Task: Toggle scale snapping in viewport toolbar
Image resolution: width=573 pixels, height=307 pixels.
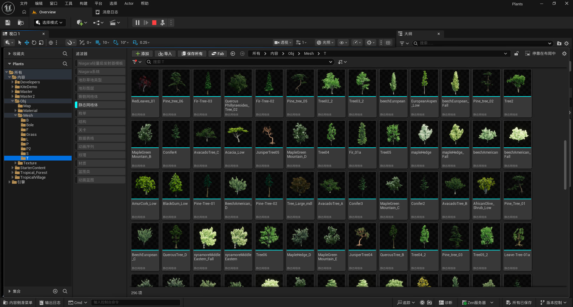Action: (x=135, y=43)
